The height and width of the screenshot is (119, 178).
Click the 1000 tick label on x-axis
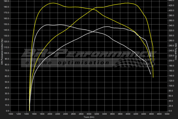pyautogui.click(x=11, y=114)
